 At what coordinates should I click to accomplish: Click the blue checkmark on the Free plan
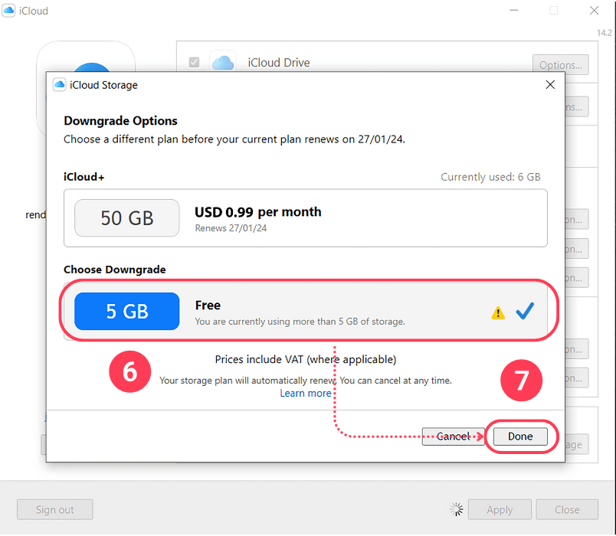point(525,310)
